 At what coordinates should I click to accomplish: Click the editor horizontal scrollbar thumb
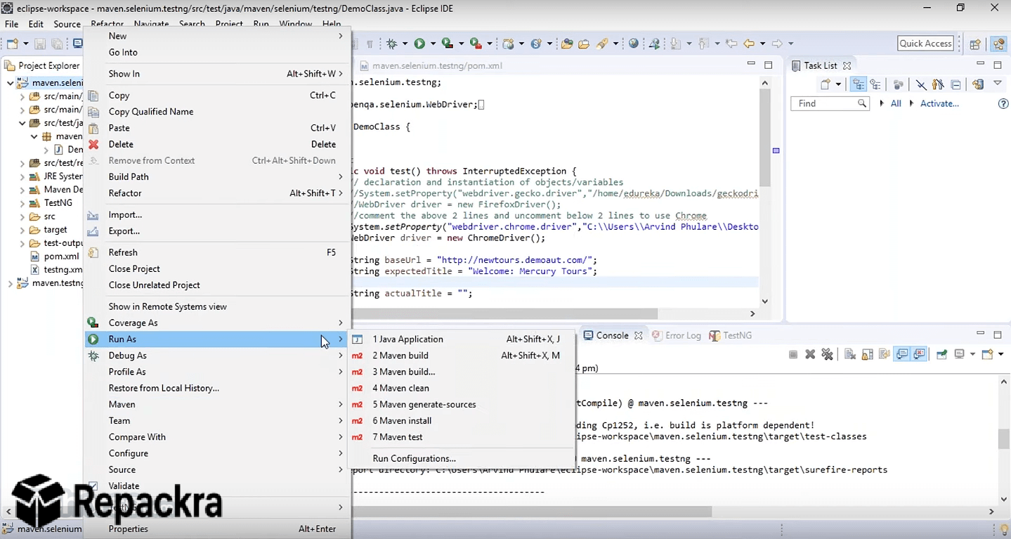(x=504, y=313)
